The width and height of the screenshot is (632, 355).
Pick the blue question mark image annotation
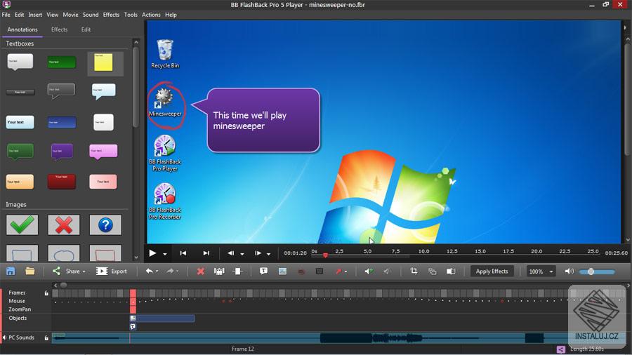pyautogui.click(x=105, y=225)
